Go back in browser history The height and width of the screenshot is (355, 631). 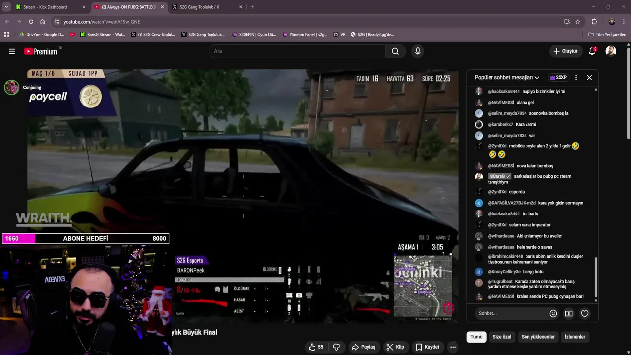7,22
